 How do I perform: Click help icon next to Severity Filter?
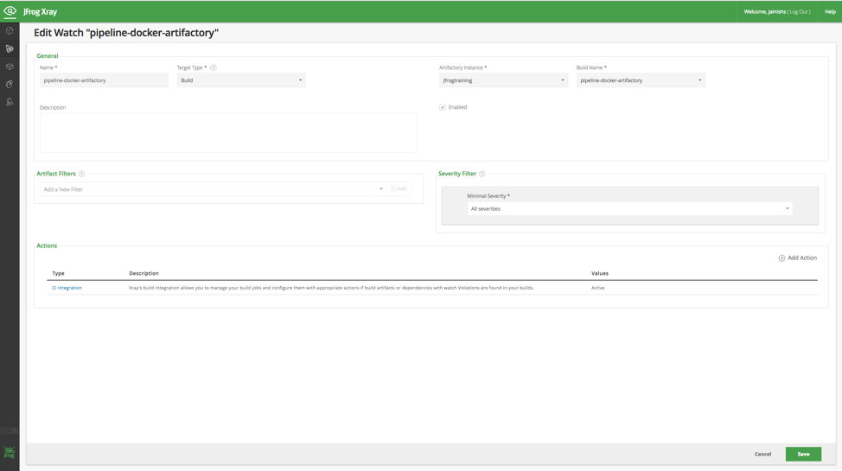(482, 174)
